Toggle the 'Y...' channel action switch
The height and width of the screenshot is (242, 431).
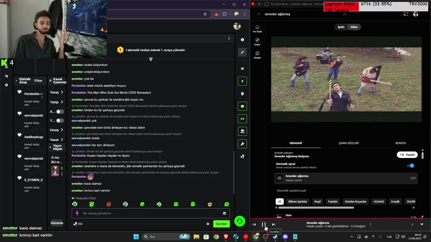60,121
